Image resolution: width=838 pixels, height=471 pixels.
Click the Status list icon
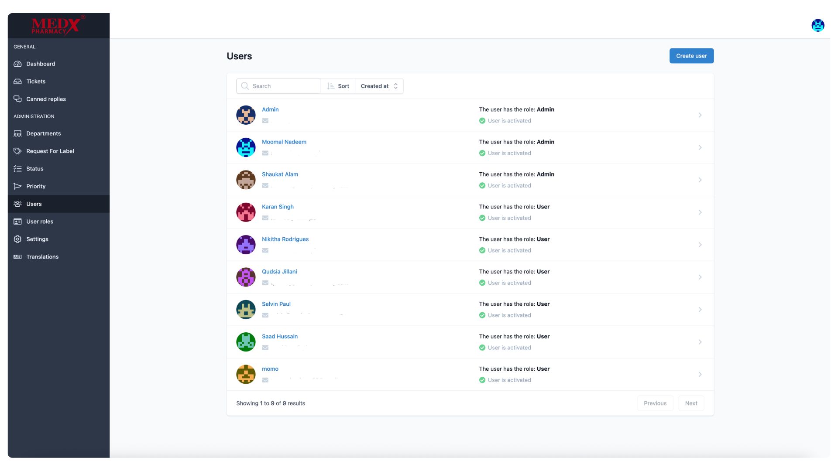[x=17, y=169]
